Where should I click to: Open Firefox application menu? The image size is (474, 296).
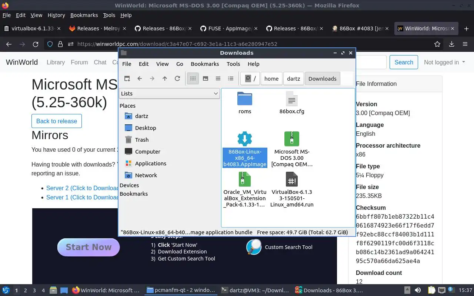tap(465, 44)
